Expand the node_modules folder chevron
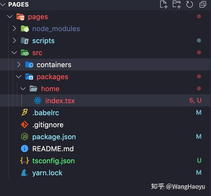The image size is (211, 196). click(x=14, y=28)
